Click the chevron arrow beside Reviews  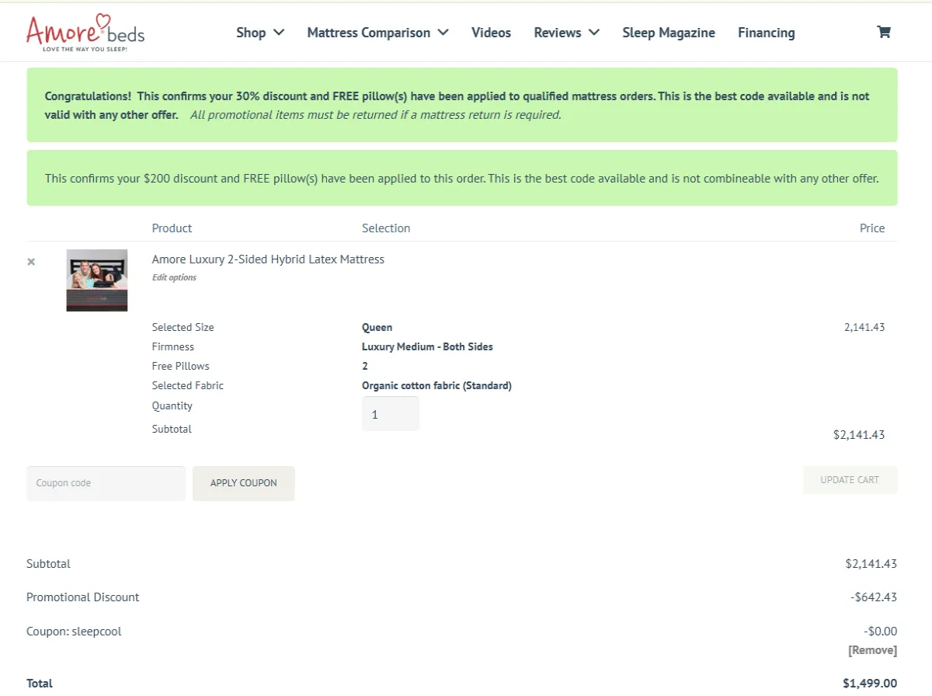[594, 33]
